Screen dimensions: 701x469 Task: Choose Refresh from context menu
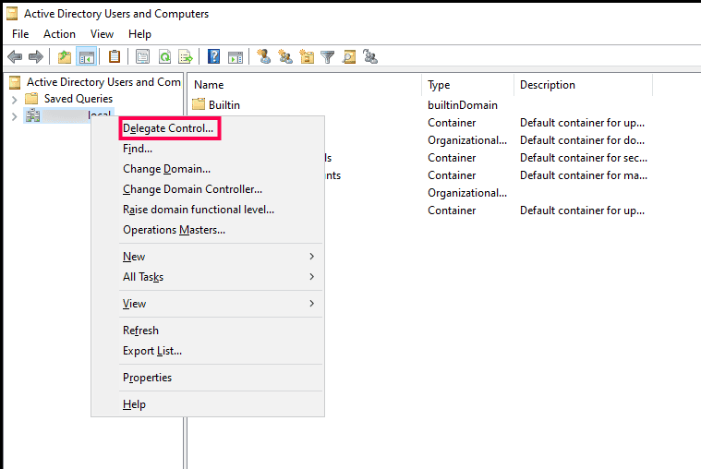coord(140,330)
